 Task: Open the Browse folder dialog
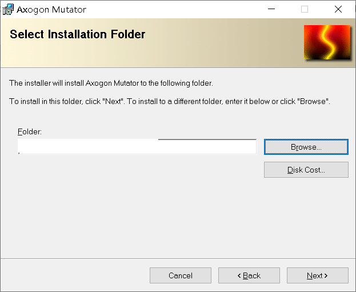coord(306,147)
